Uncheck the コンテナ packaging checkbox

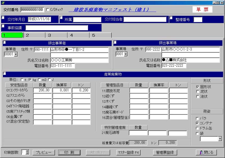click(x=197, y=123)
